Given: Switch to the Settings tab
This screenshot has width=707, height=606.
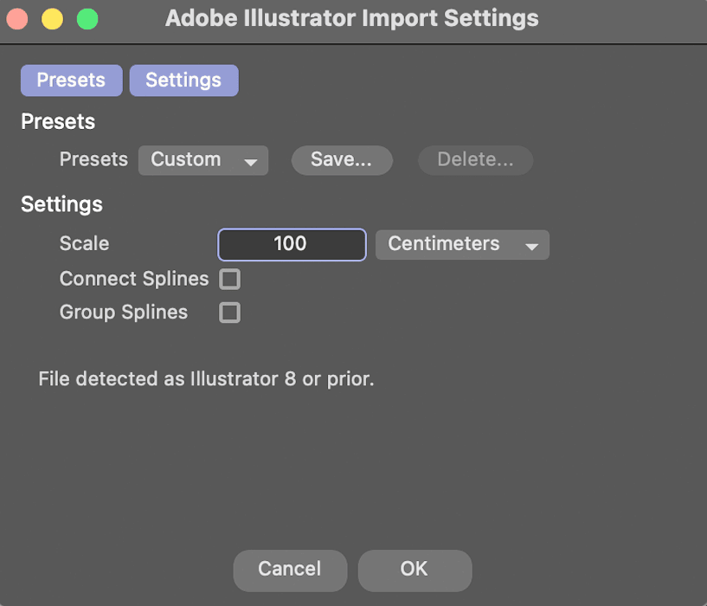Looking at the screenshot, I should 183,80.
